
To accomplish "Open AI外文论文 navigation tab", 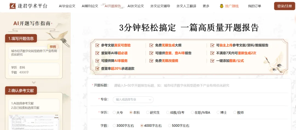I will click(x=136, y=6).
